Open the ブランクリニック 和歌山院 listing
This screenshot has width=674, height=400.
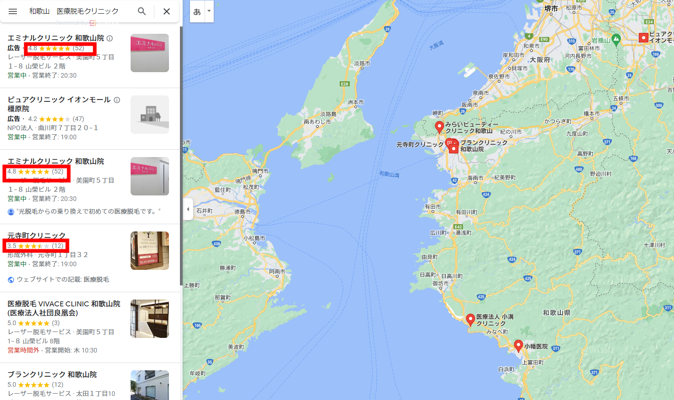click(x=52, y=374)
